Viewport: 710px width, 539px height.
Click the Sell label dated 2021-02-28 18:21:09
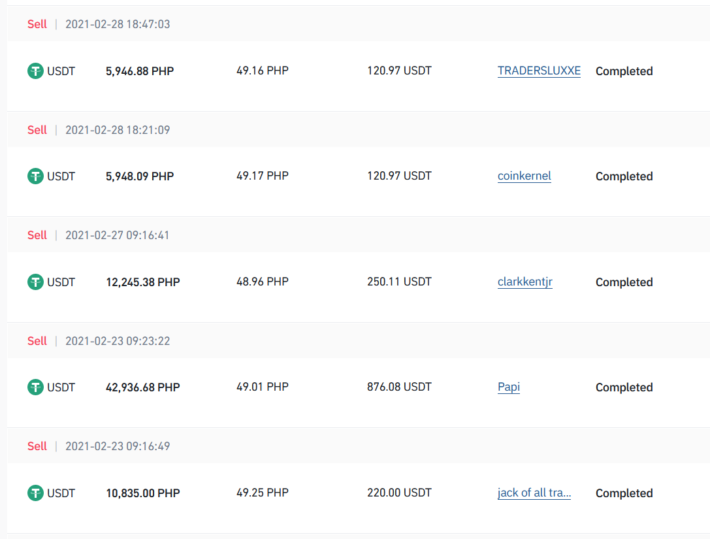tap(37, 130)
